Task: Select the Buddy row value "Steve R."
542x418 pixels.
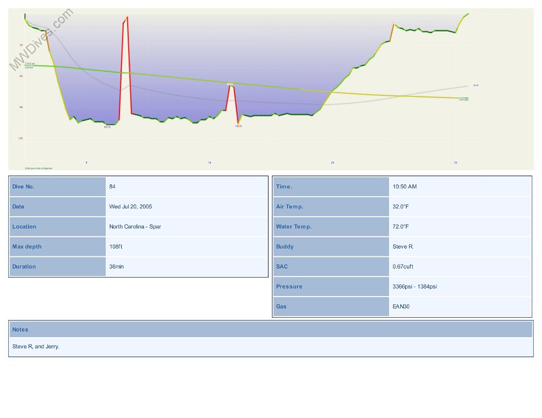Action: point(403,247)
